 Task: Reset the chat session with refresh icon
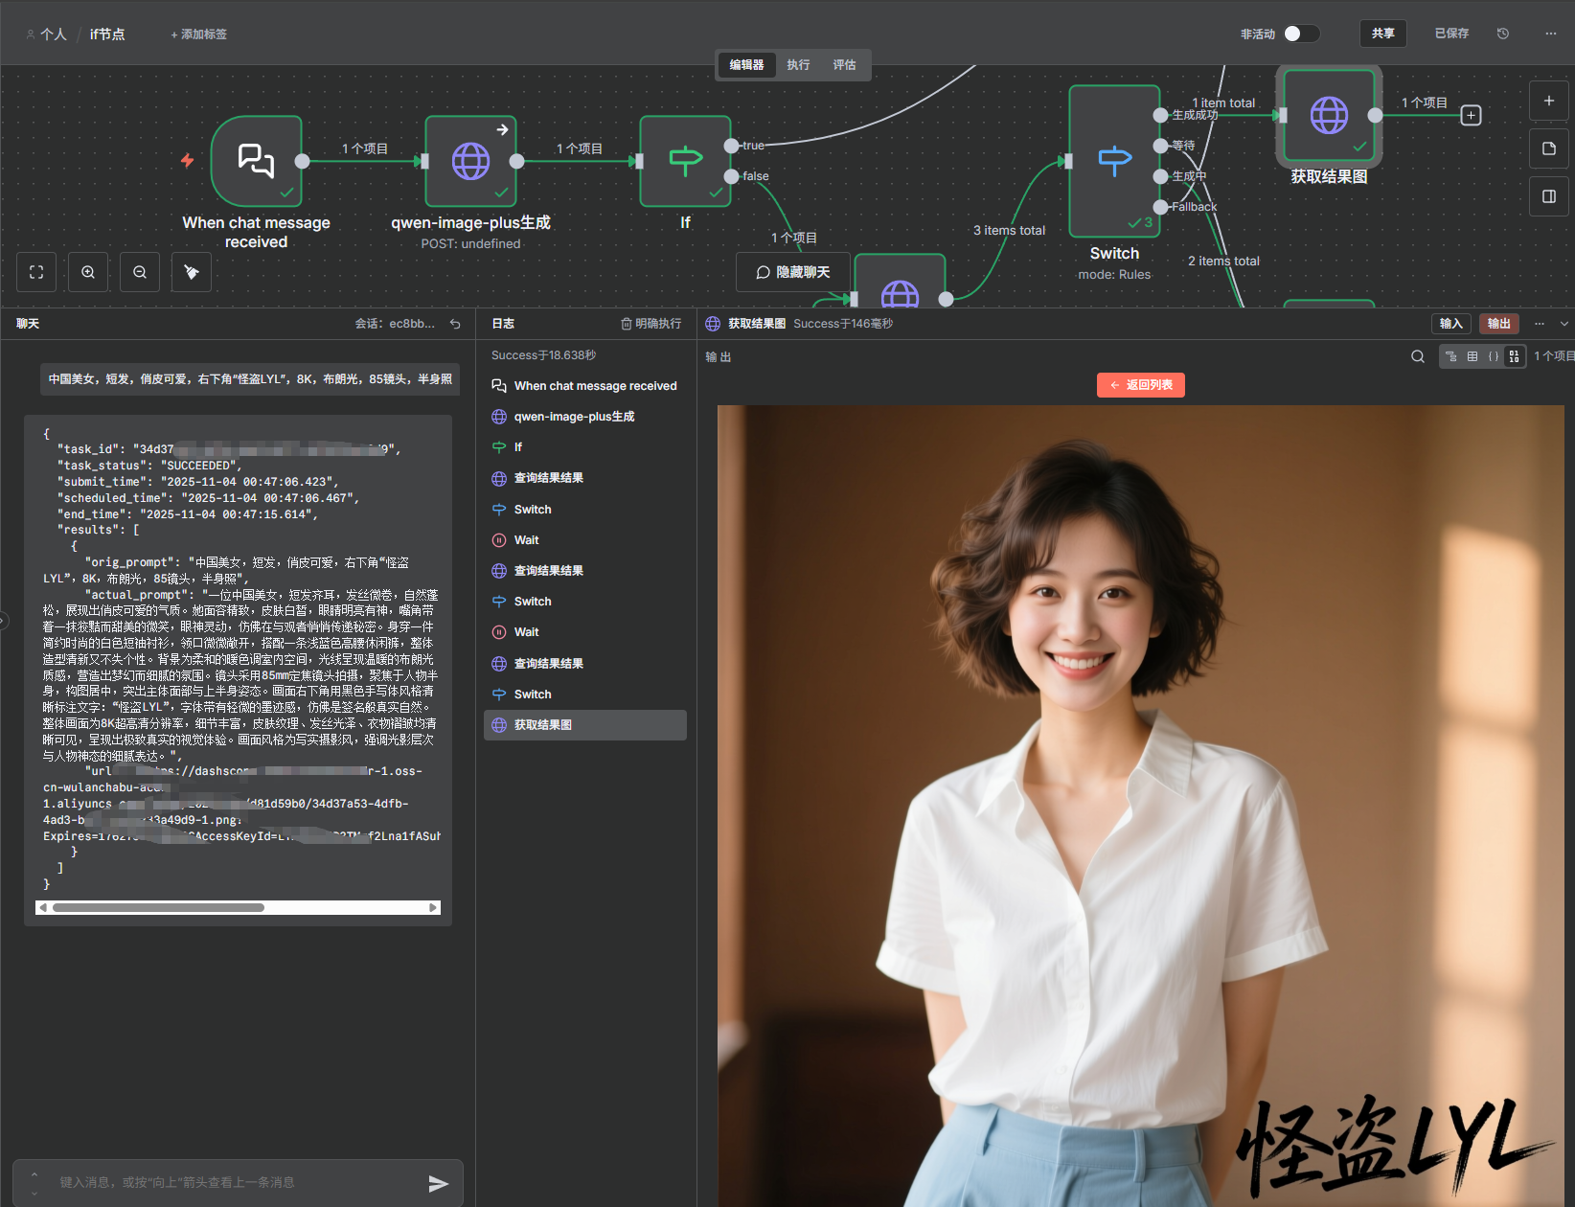(455, 324)
